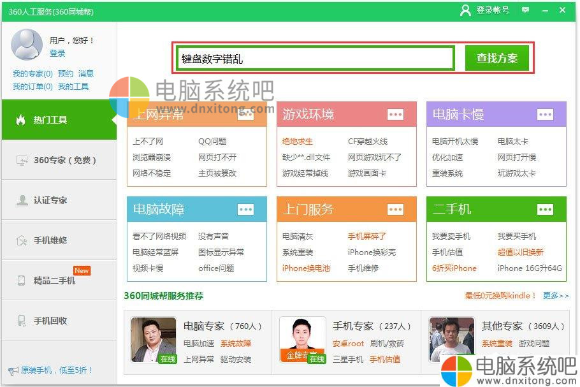
Task: Select the 手机回收 sidebar tab
Action: pyautogui.click(x=59, y=321)
